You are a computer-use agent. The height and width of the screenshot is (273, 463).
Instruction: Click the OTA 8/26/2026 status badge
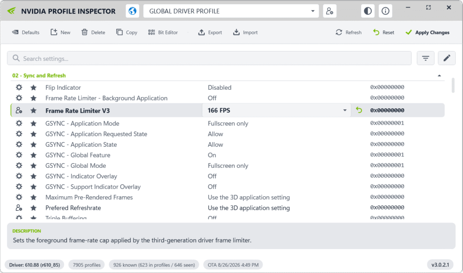pyautogui.click(x=233, y=265)
